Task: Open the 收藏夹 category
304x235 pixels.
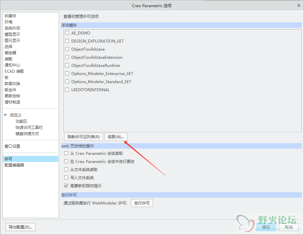Action: pos(10,16)
